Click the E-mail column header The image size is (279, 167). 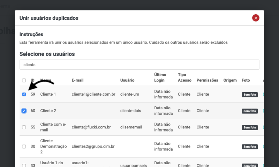click(x=77, y=80)
